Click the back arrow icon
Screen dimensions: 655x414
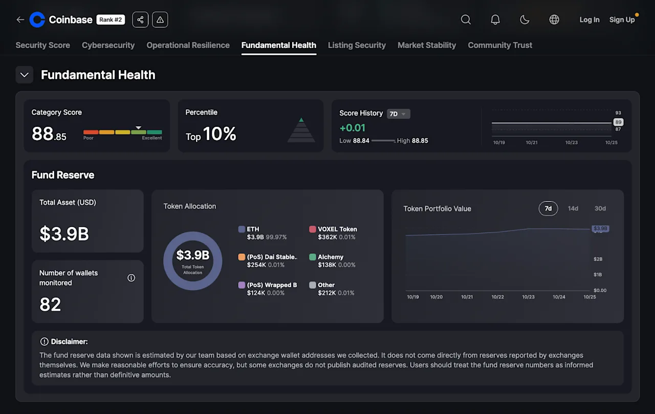tap(20, 20)
